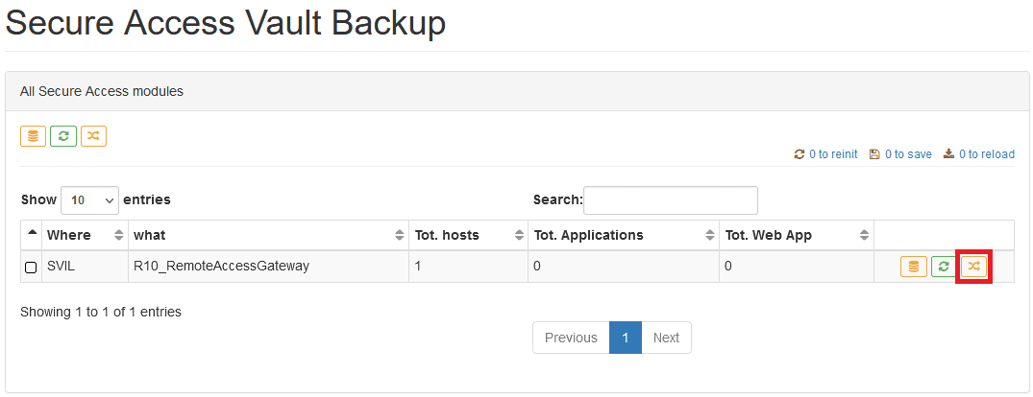Viewport: 1033px width, 397px height.
Task: Click the SVIL row database backup icon
Action: pyautogui.click(x=914, y=267)
